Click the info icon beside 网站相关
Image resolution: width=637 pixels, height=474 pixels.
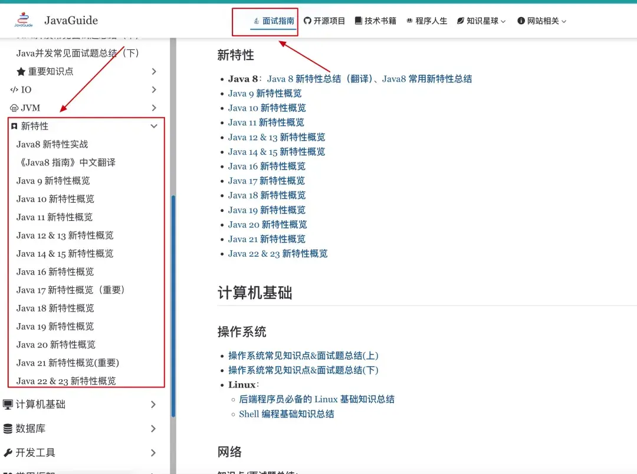(x=521, y=19)
